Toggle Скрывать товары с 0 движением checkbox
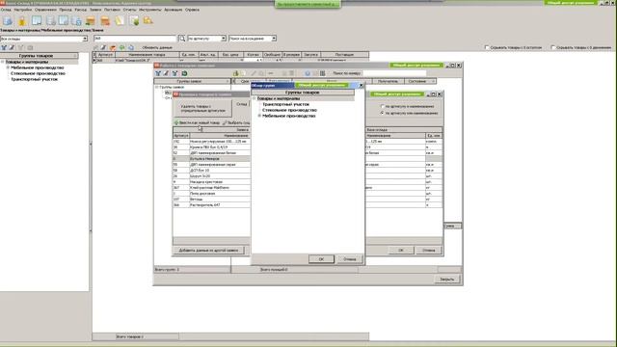 552,47
